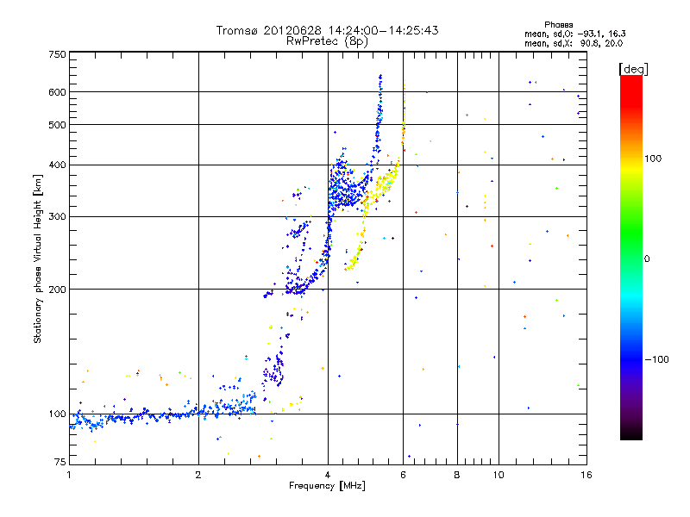Click the 'RwPretec (8p)' subtitle
The width and height of the screenshot is (690, 517).
(327, 41)
